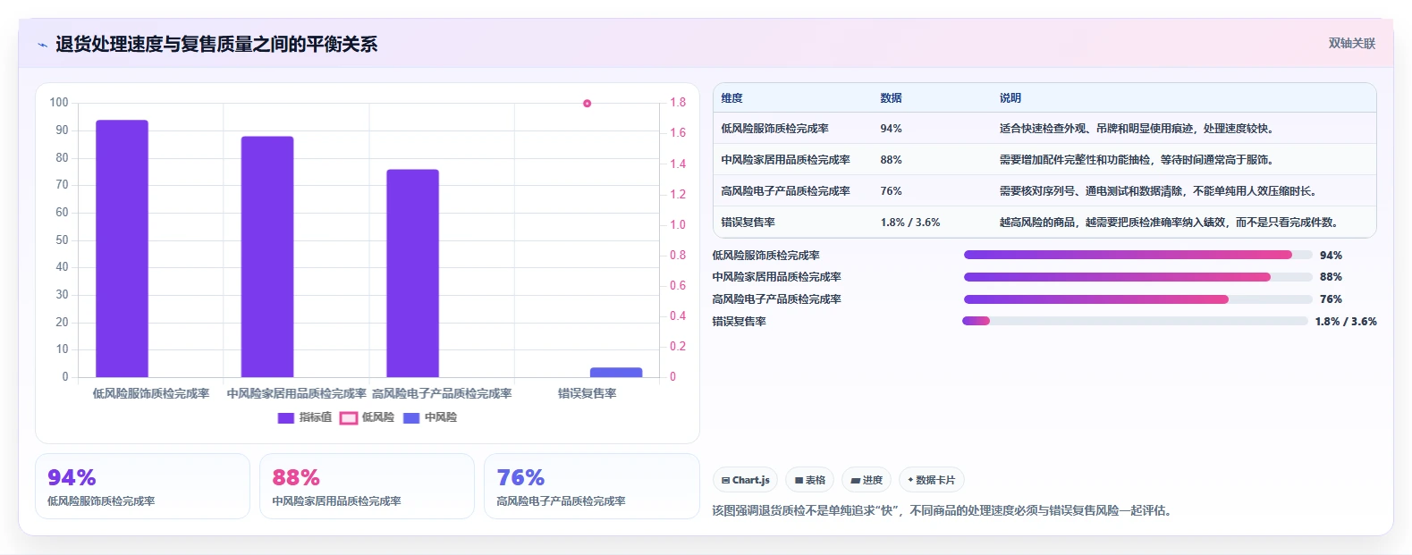The image size is (1412, 555).
Task: Select the 表格 tag
Action: [x=810, y=480]
